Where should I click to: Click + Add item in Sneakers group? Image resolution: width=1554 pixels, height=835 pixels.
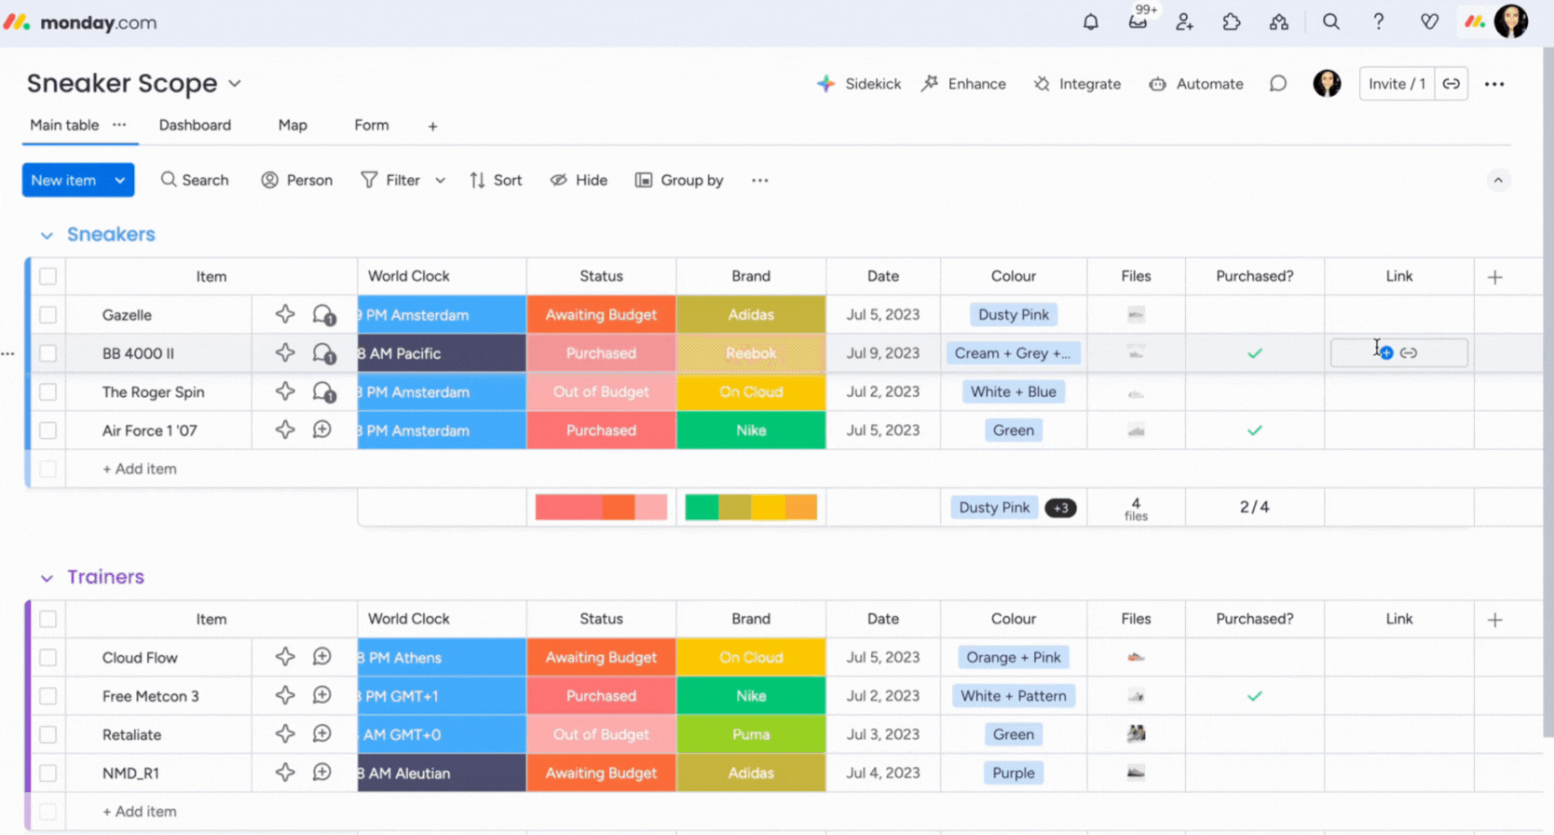click(x=140, y=469)
